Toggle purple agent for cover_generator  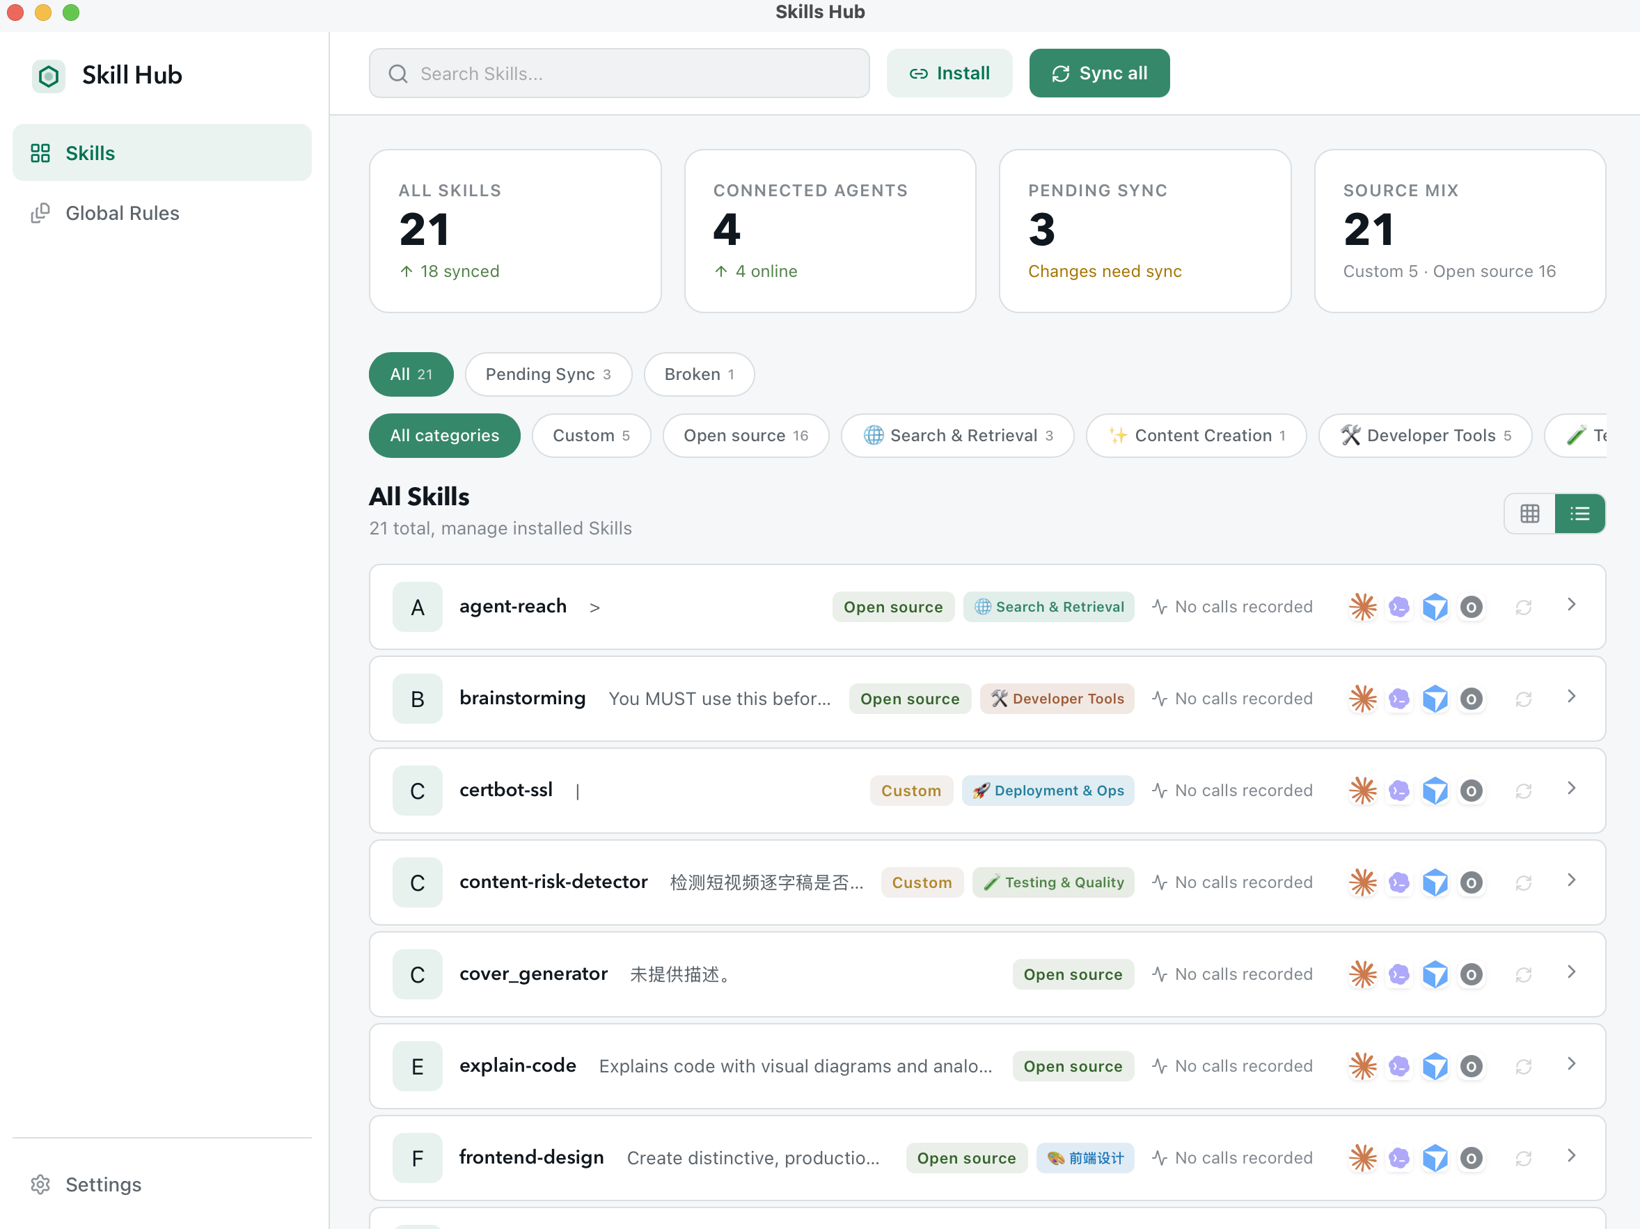click(1399, 975)
